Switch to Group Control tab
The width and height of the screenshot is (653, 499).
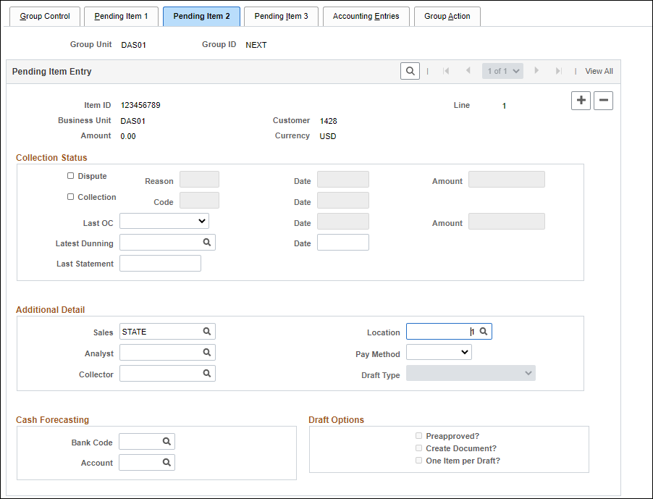click(45, 16)
